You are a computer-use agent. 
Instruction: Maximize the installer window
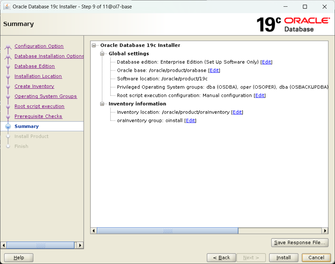coord(305,7)
